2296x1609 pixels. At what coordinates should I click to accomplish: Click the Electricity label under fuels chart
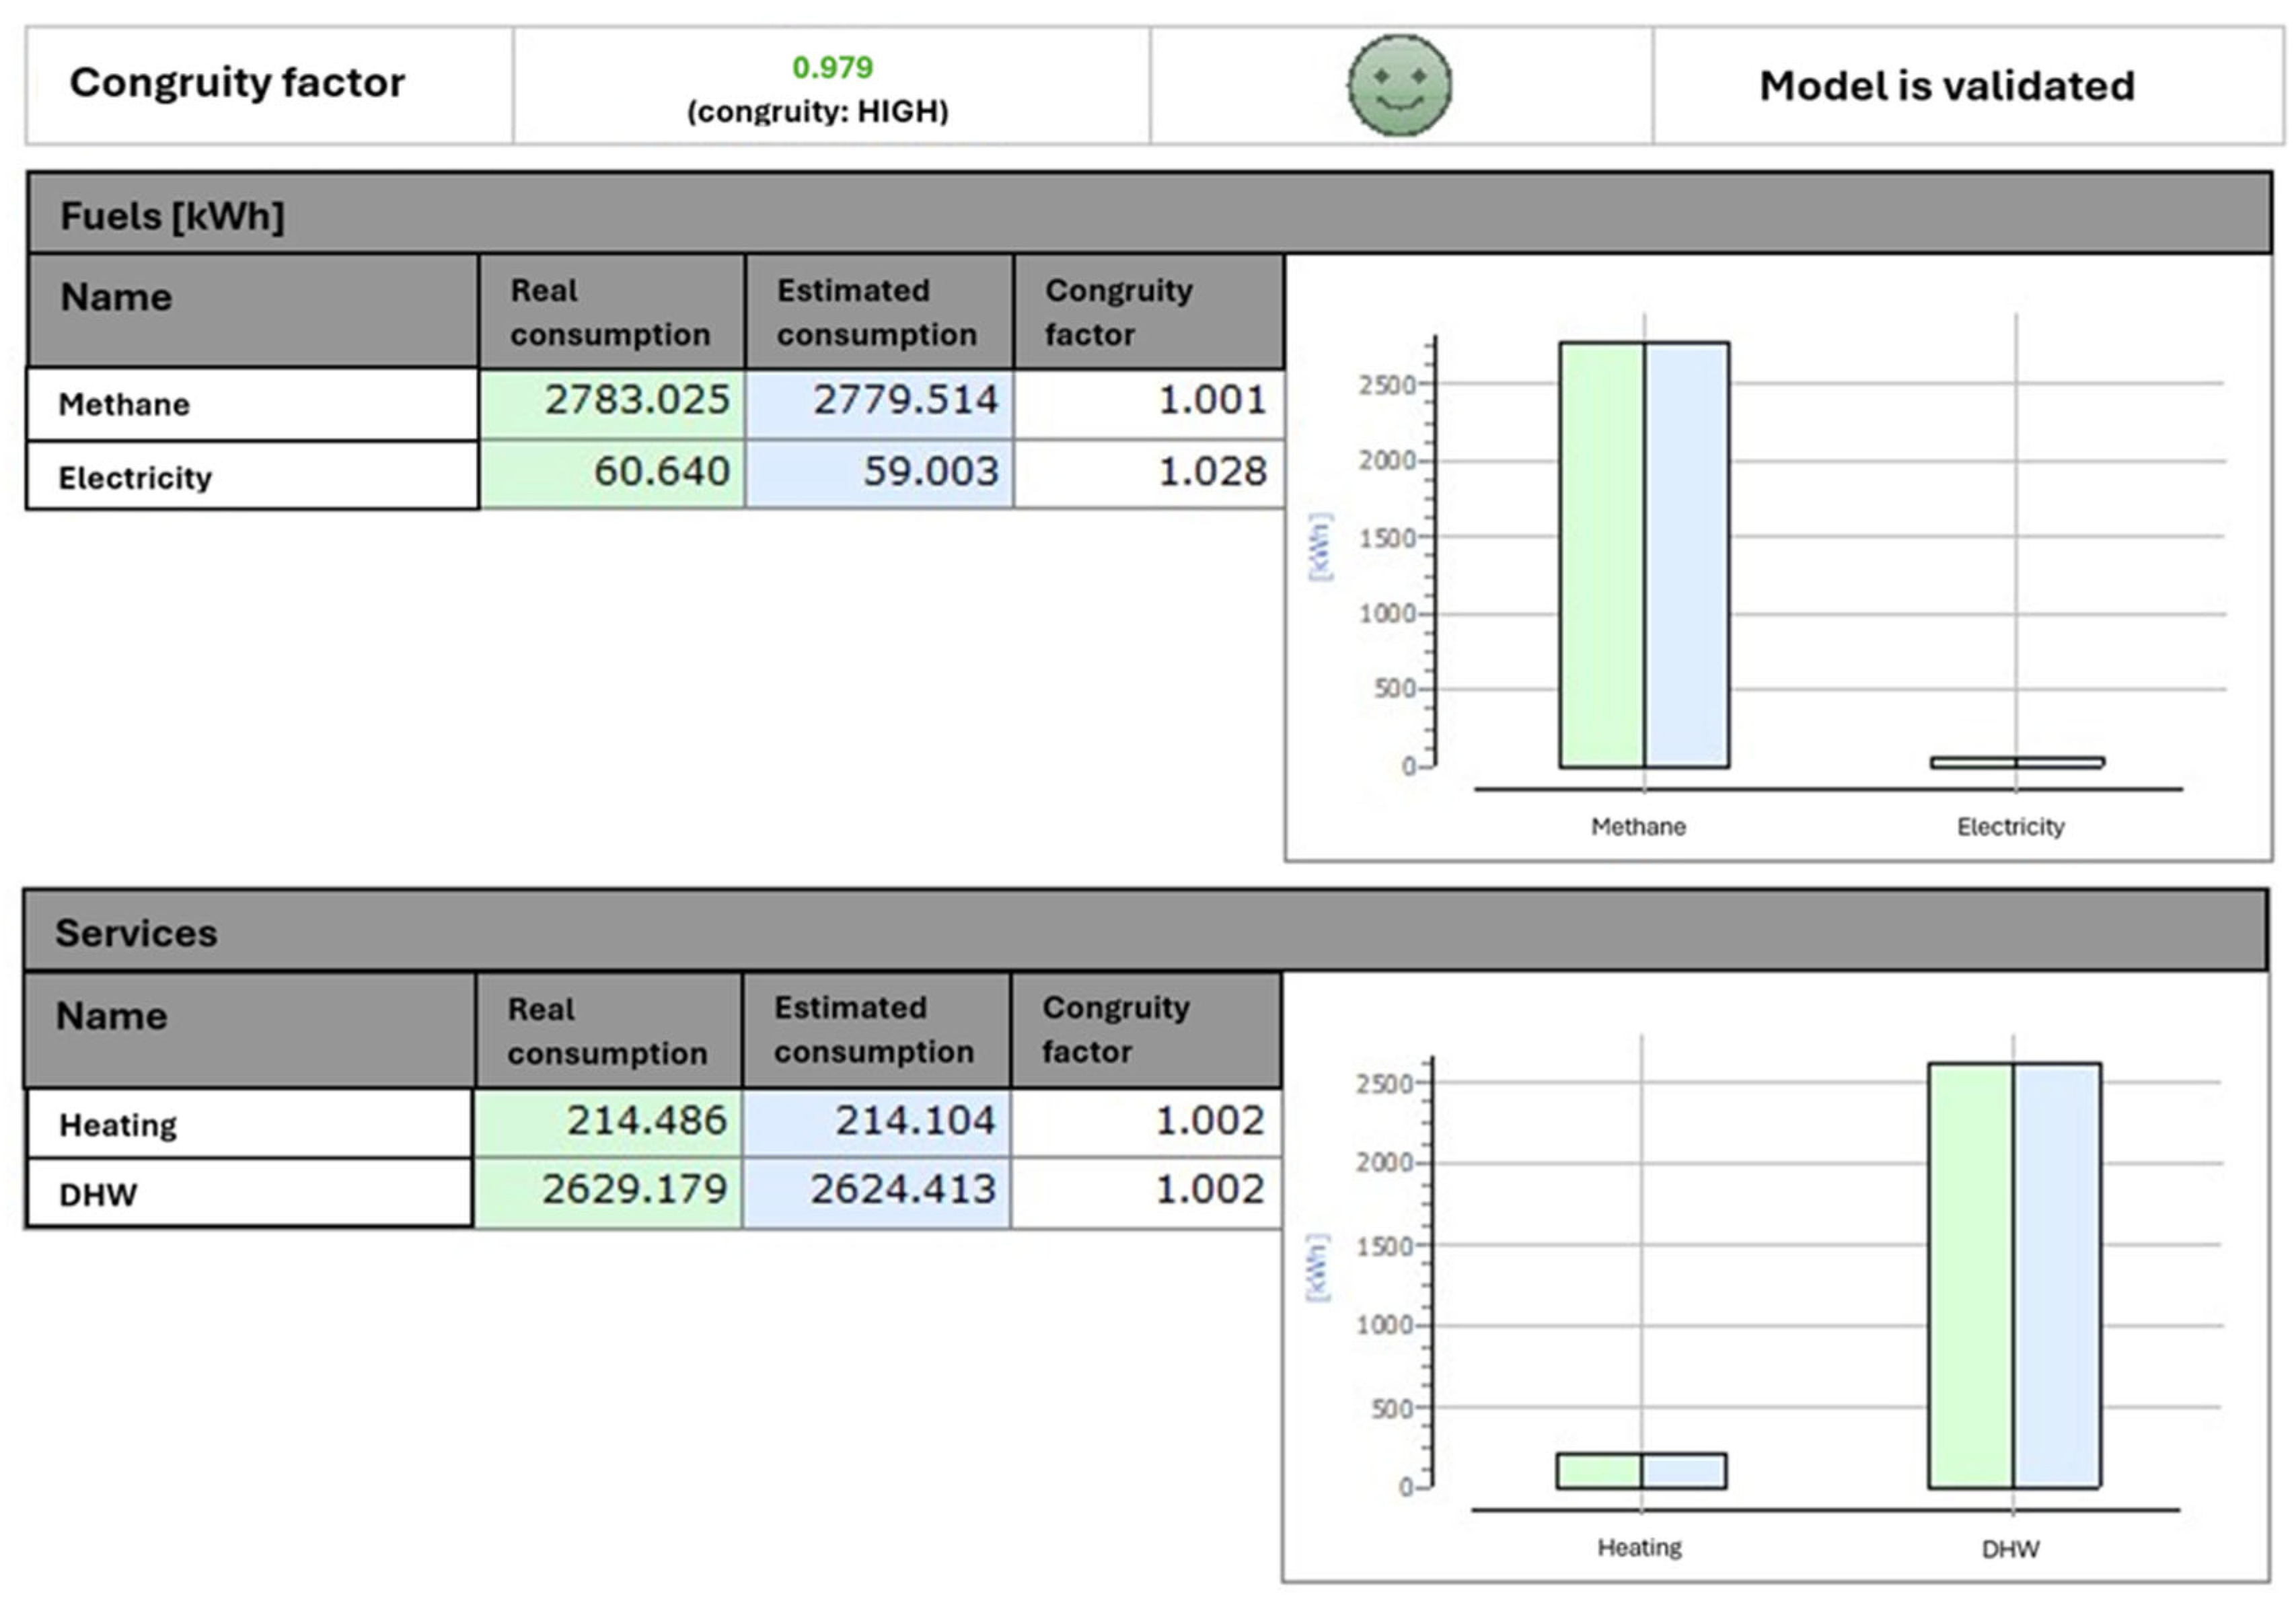pyautogui.click(x=2010, y=827)
